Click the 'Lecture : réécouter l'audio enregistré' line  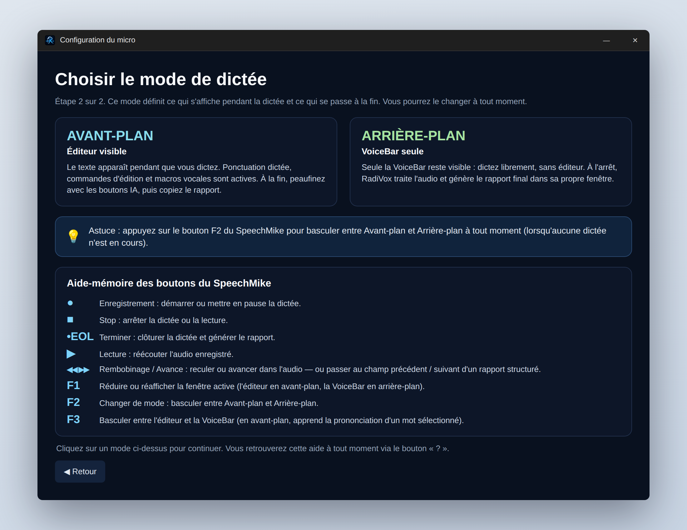166,354
